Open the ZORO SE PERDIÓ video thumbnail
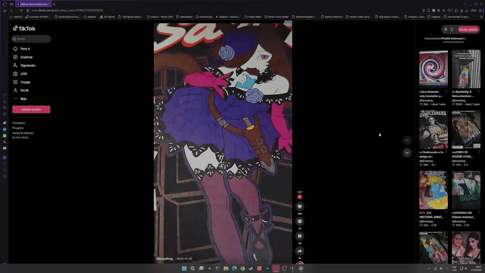The height and width of the screenshot is (273, 485). 466,129
